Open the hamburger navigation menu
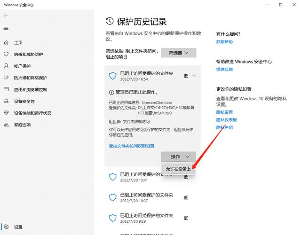 [x=6, y=28]
